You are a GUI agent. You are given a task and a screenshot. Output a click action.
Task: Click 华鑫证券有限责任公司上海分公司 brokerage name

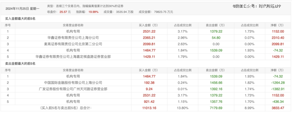click(x=73, y=38)
